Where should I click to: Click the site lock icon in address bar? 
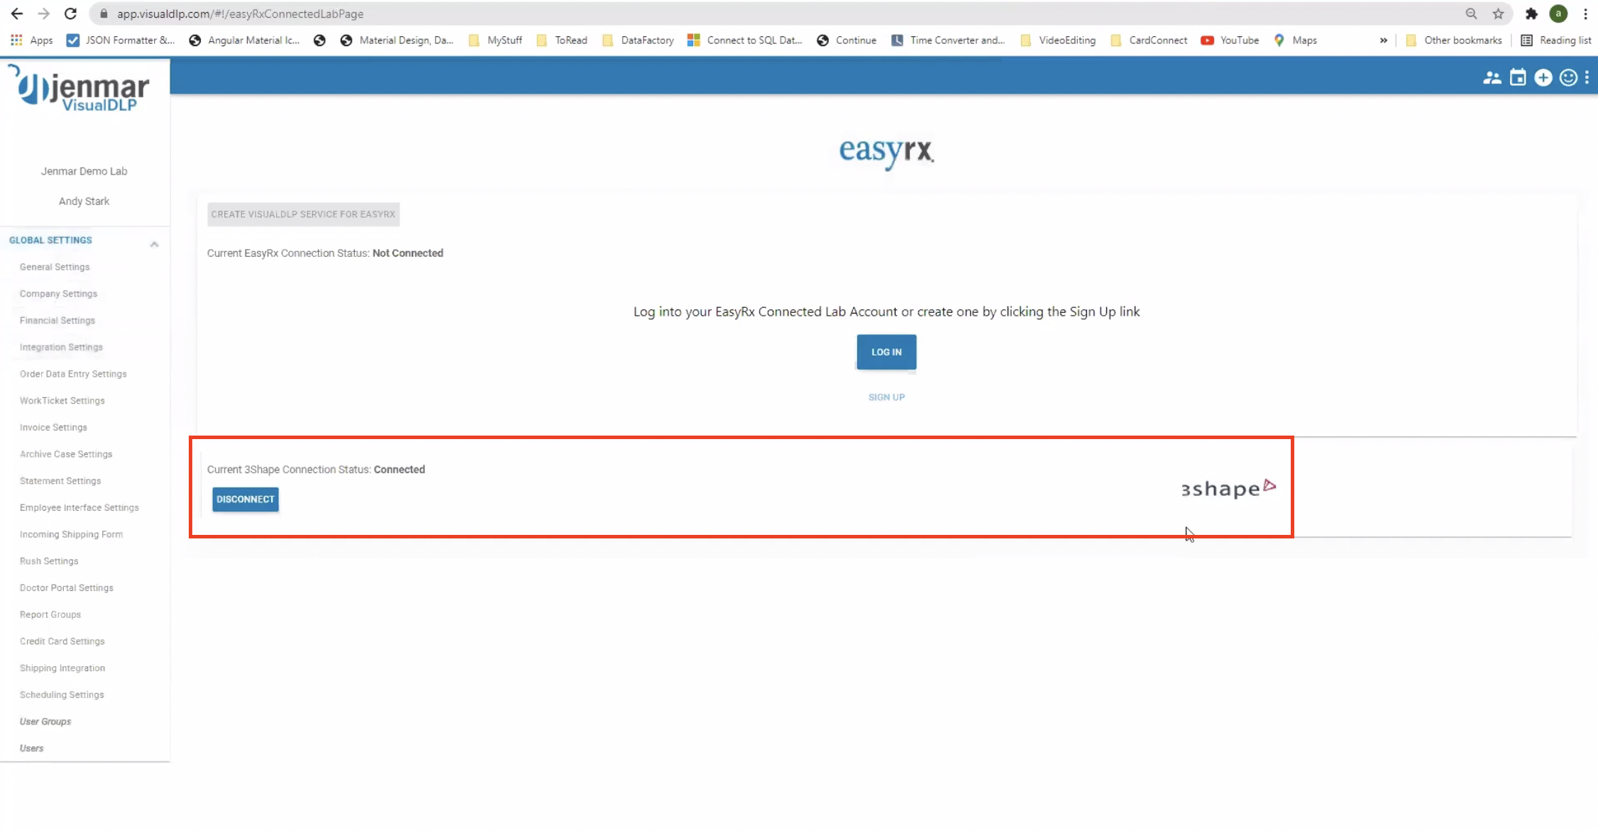104,13
